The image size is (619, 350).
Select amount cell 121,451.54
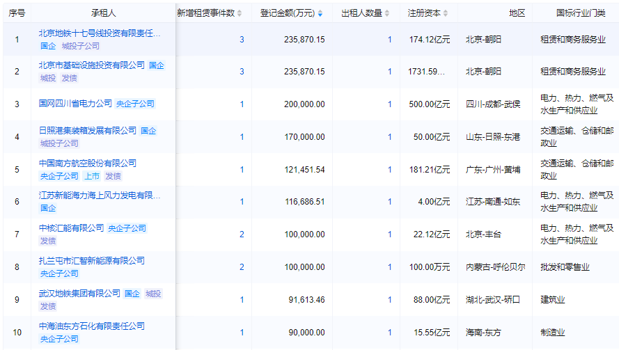click(304, 170)
